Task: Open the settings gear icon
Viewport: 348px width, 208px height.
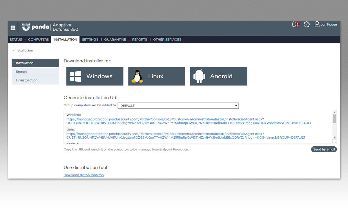Action: (x=307, y=24)
